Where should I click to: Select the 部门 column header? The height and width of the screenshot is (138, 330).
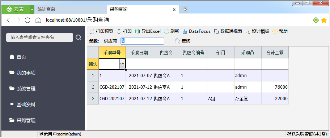click(221, 53)
